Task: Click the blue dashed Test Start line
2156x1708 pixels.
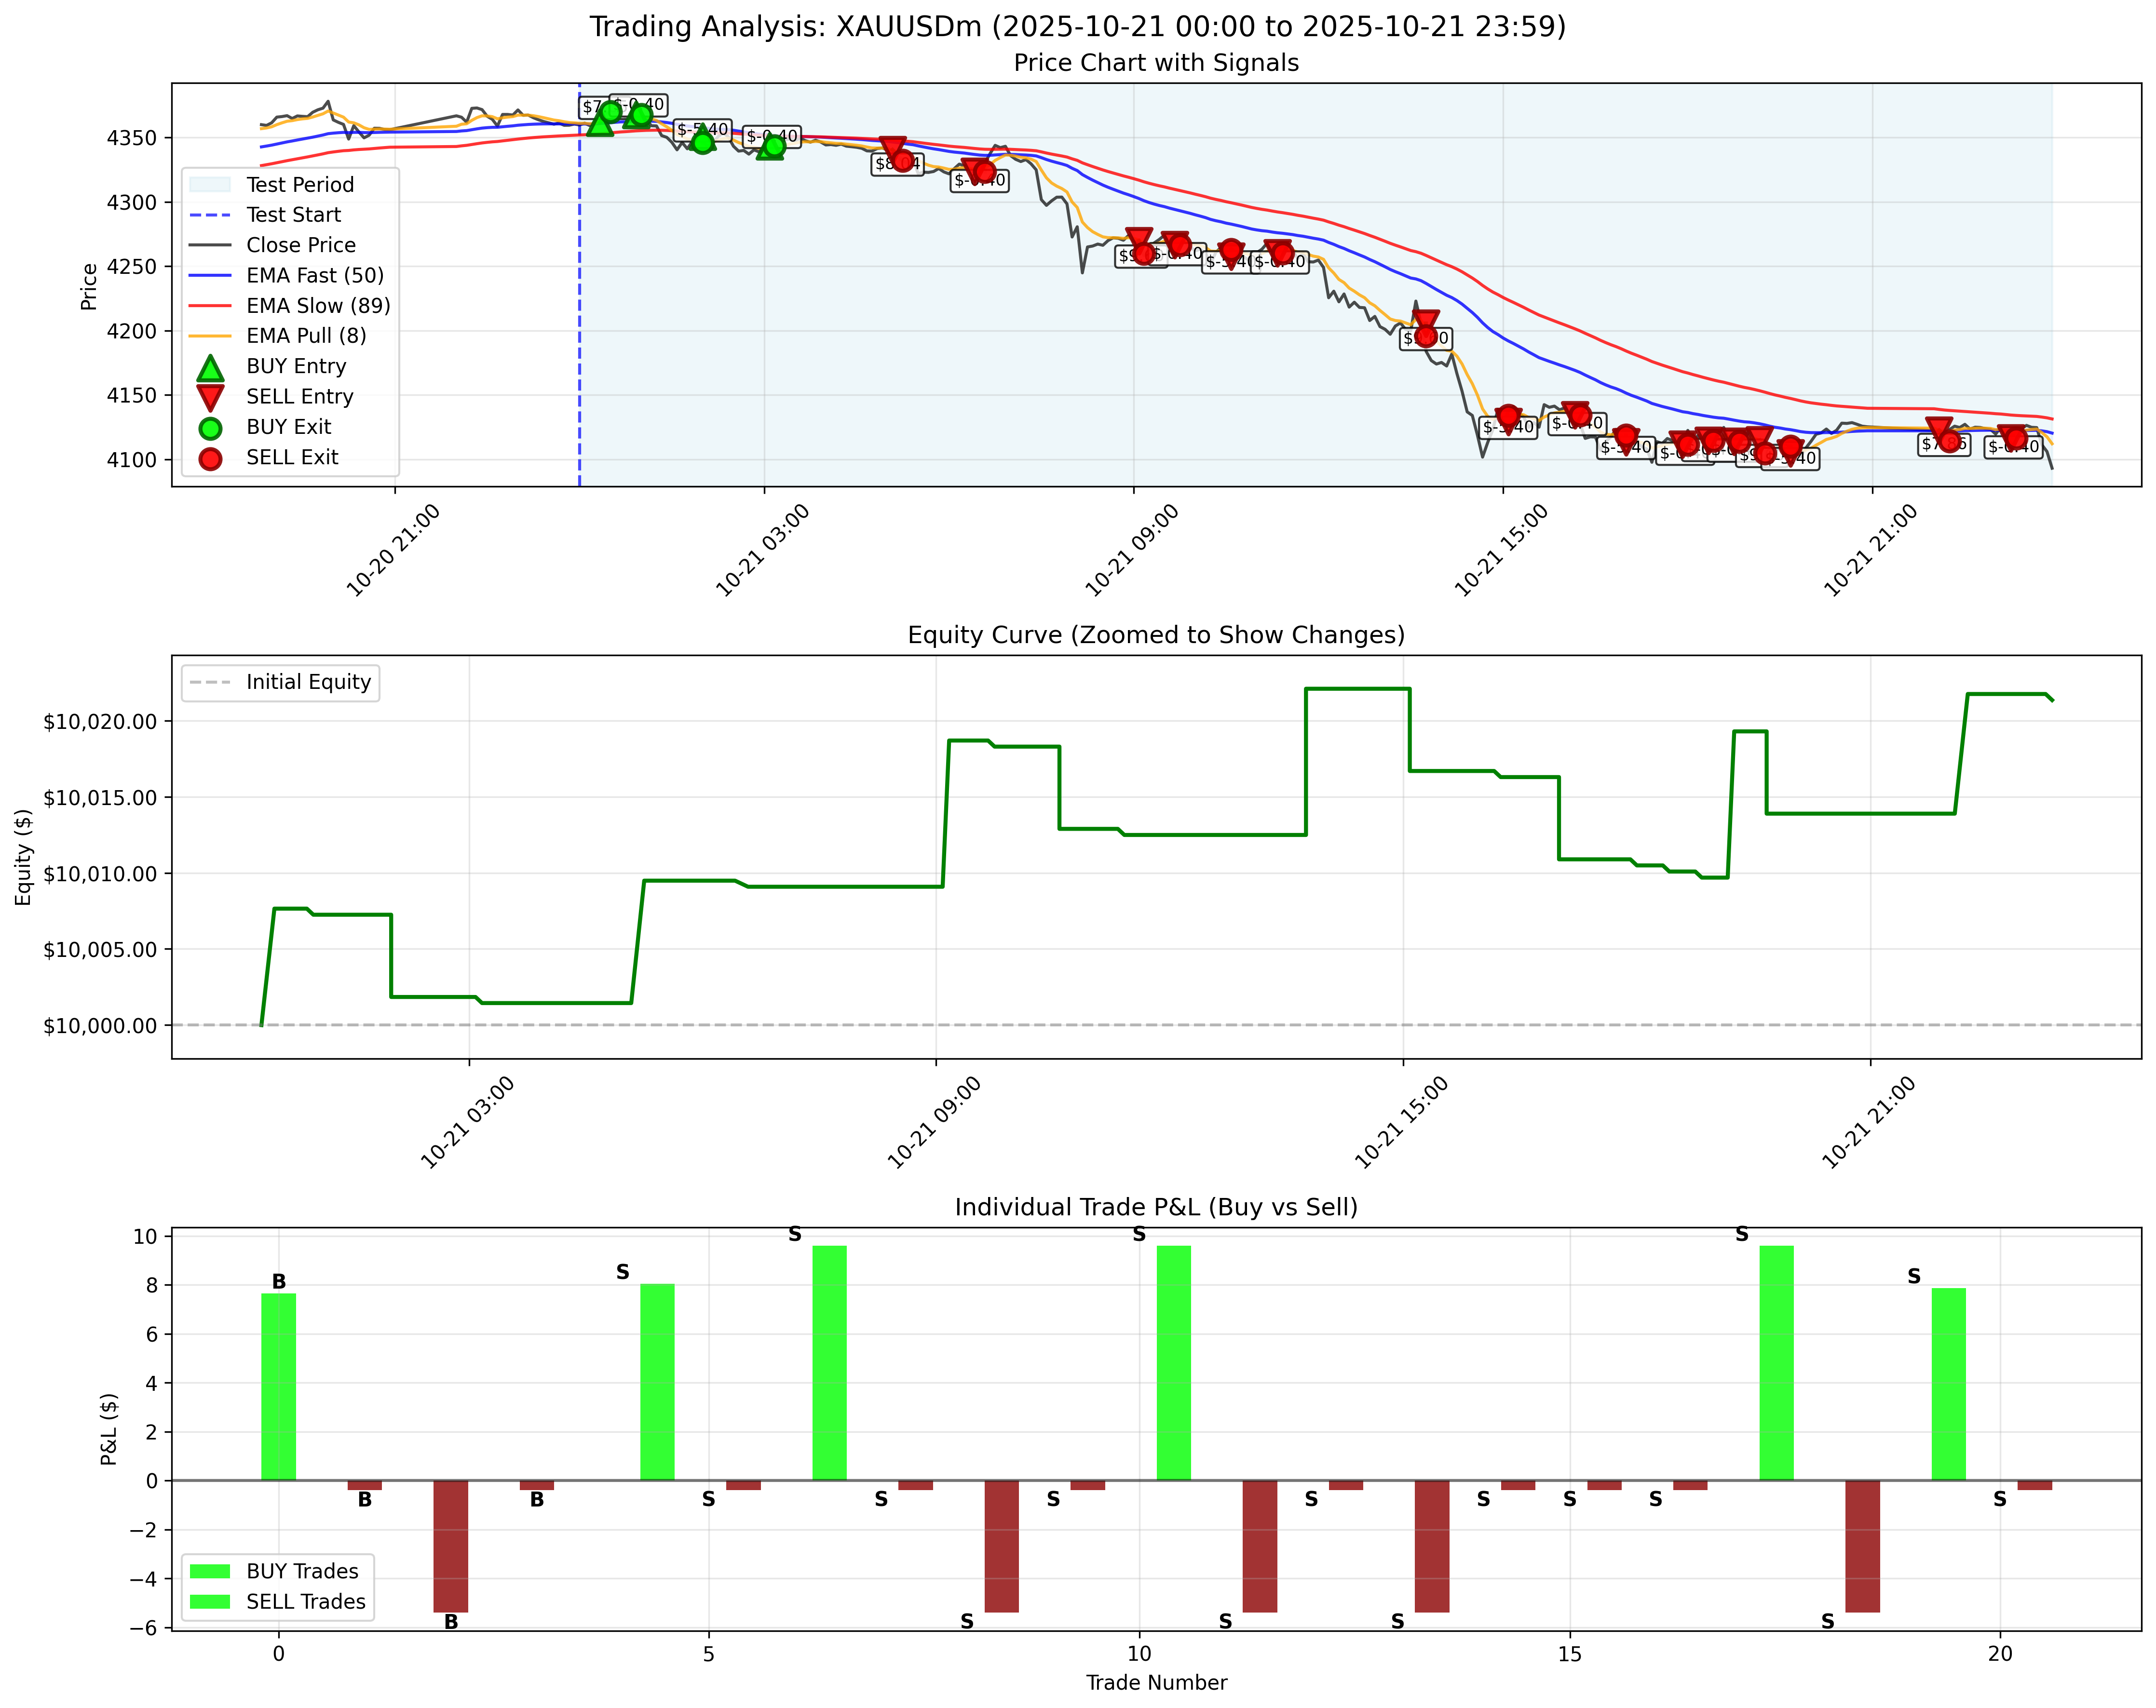Action: tap(578, 300)
